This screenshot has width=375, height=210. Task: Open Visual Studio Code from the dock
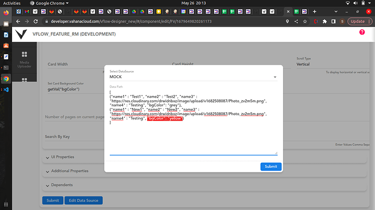point(6,90)
